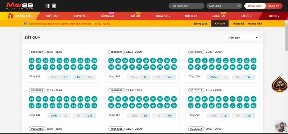288x134 pixels.
Task: Click the megaphone announcement icon
Action: coord(26,24)
